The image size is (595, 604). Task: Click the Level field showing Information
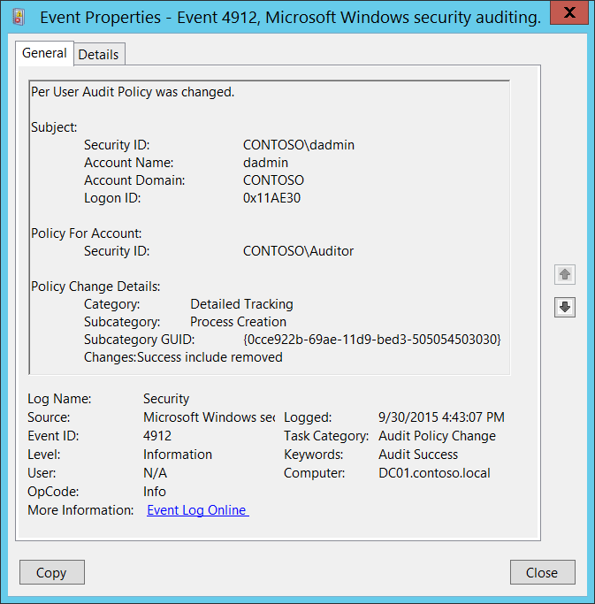(178, 455)
